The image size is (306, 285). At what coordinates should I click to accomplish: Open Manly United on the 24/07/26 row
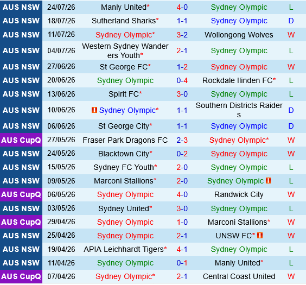124,7
